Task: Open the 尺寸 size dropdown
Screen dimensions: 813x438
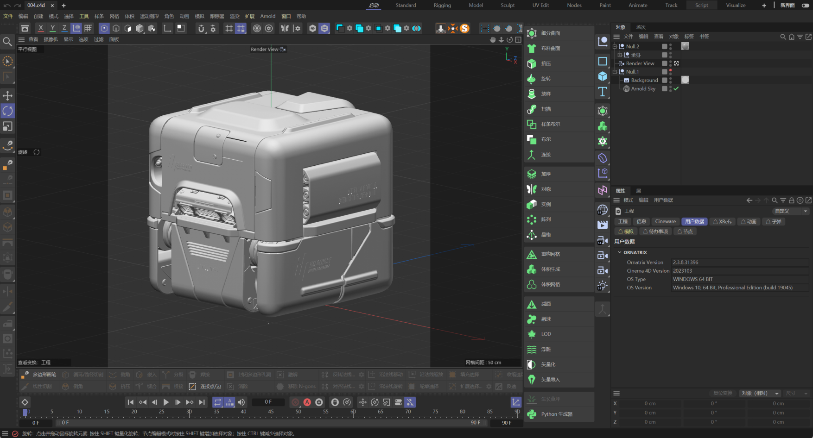Action: coord(796,394)
